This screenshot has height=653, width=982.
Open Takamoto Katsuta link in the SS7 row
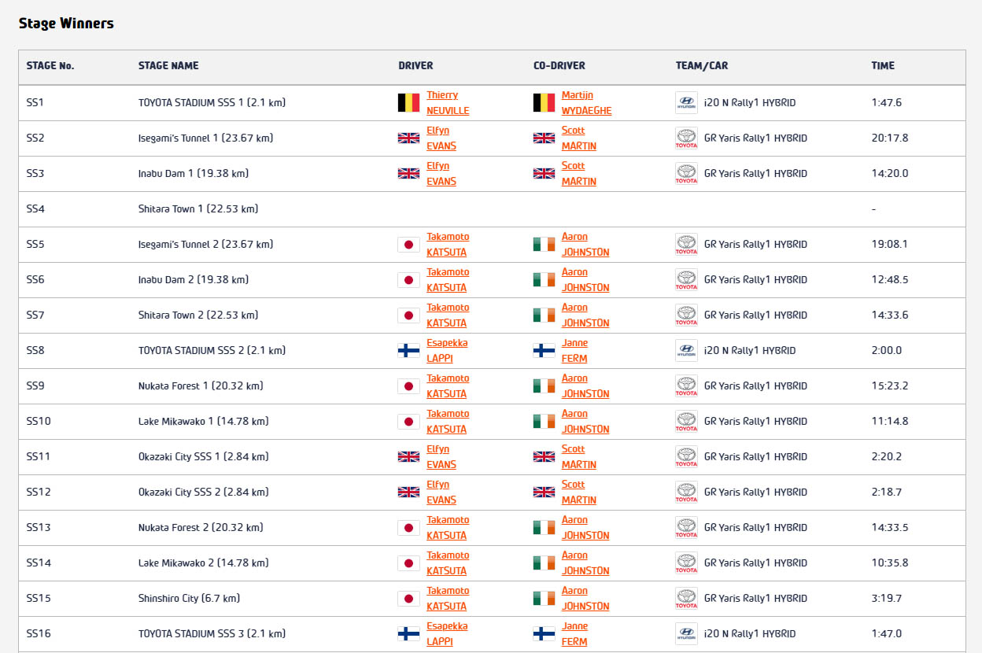448,315
